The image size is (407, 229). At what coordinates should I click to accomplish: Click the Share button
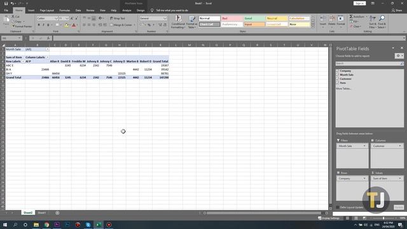(x=397, y=10)
